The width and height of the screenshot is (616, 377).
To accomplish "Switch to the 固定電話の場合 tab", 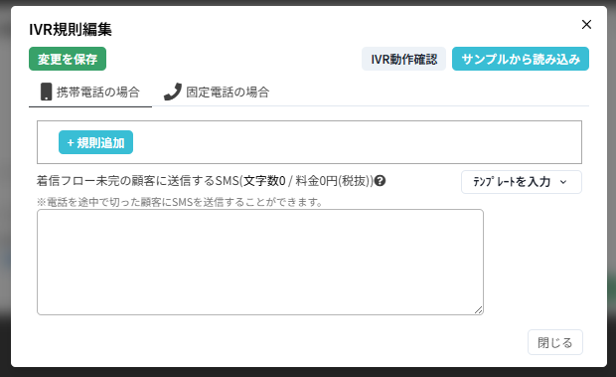I will 217,92.
